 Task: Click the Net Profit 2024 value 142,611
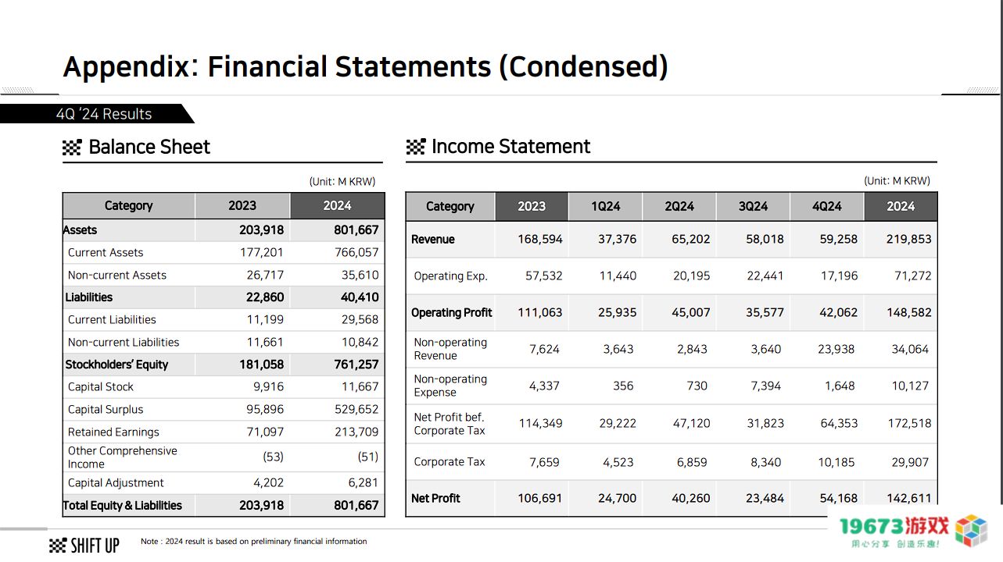pyautogui.click(x=909, y=498)
